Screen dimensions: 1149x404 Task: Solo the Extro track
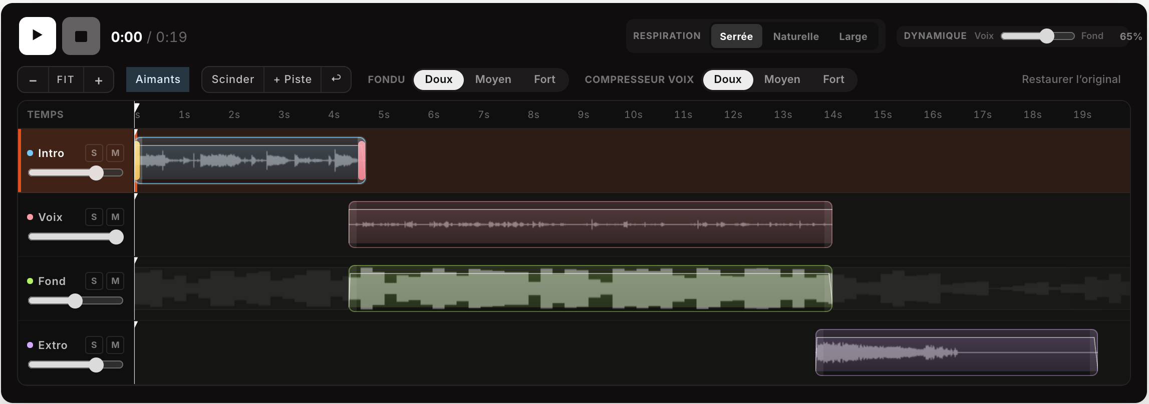coord(94,345)
